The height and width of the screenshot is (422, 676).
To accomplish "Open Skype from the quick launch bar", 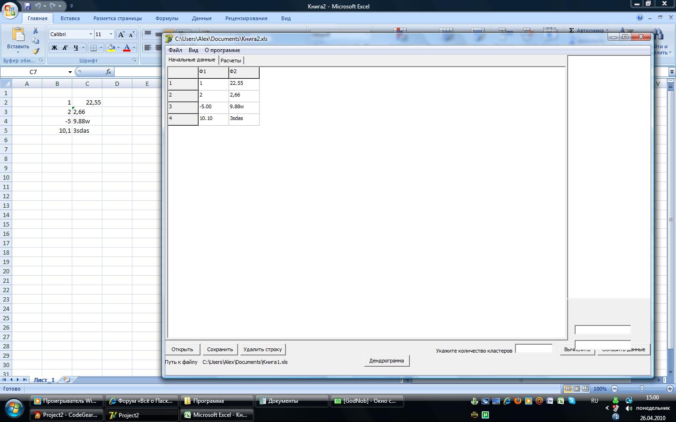I will [x=571, y=401].
